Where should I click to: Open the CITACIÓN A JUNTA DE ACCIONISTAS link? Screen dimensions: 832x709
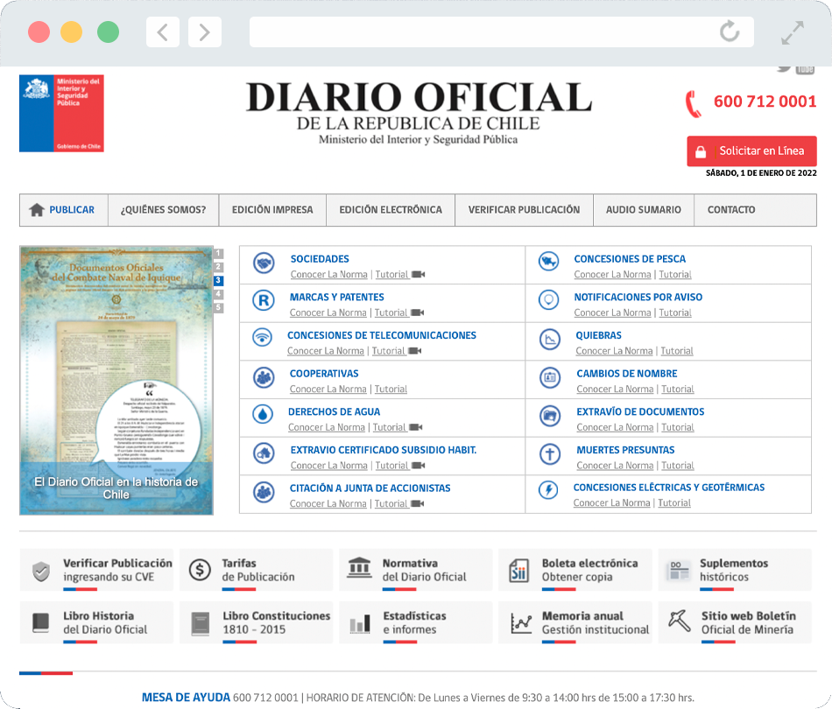[x=370, y=488]
